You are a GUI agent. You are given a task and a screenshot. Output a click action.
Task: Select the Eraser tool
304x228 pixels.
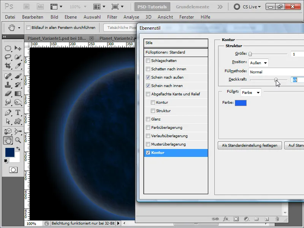coord(8,93)
